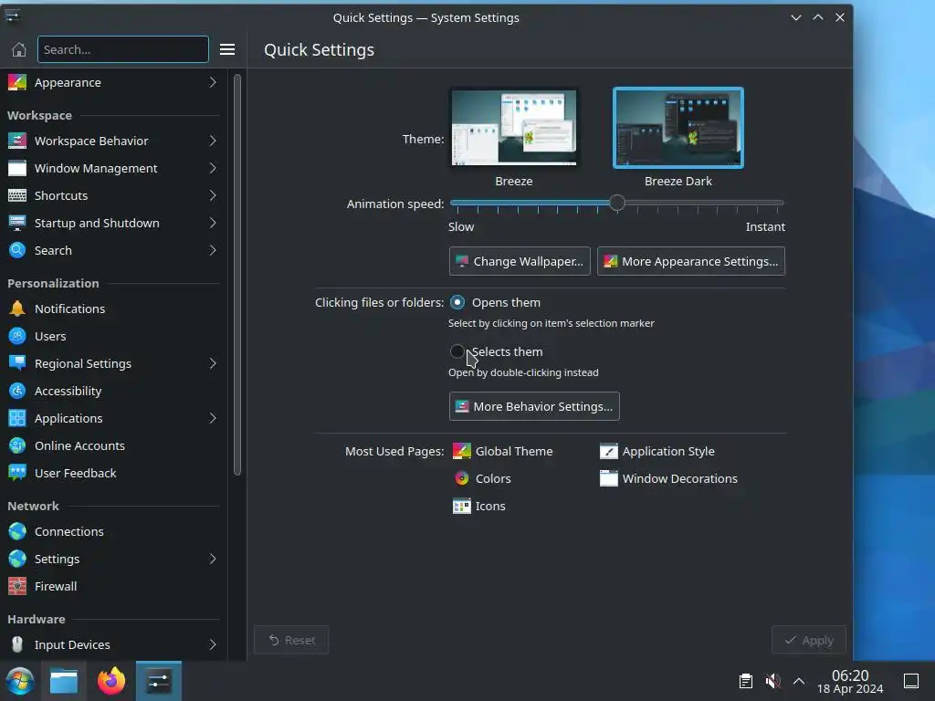Click the System Settings taskbar entry
Screen dimensions: 935x701
159,681
